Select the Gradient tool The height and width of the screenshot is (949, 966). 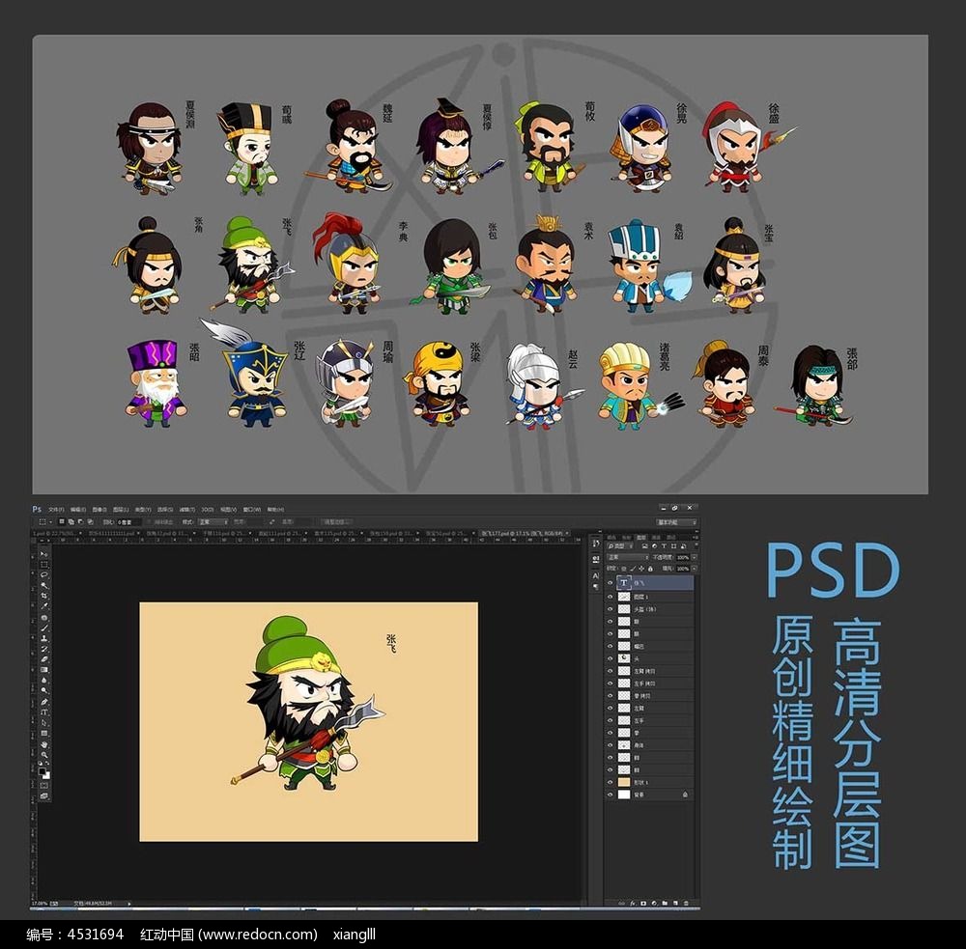(x=44, y=669)
